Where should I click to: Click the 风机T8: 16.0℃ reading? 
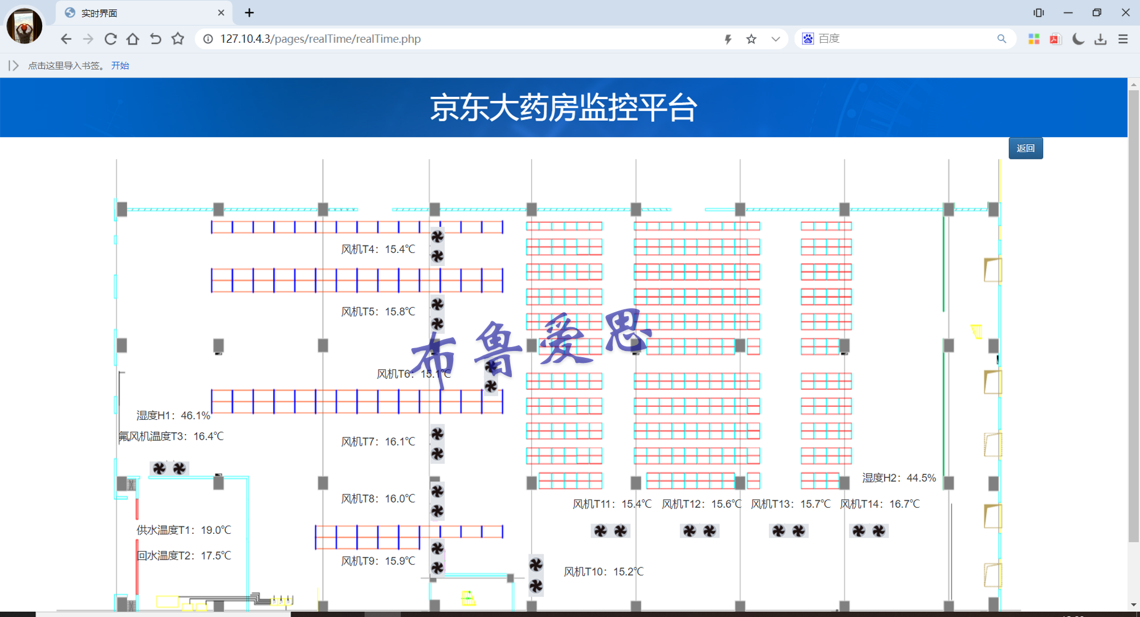tap(378, 498)
